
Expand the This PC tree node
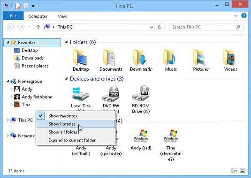click(8, 120)
